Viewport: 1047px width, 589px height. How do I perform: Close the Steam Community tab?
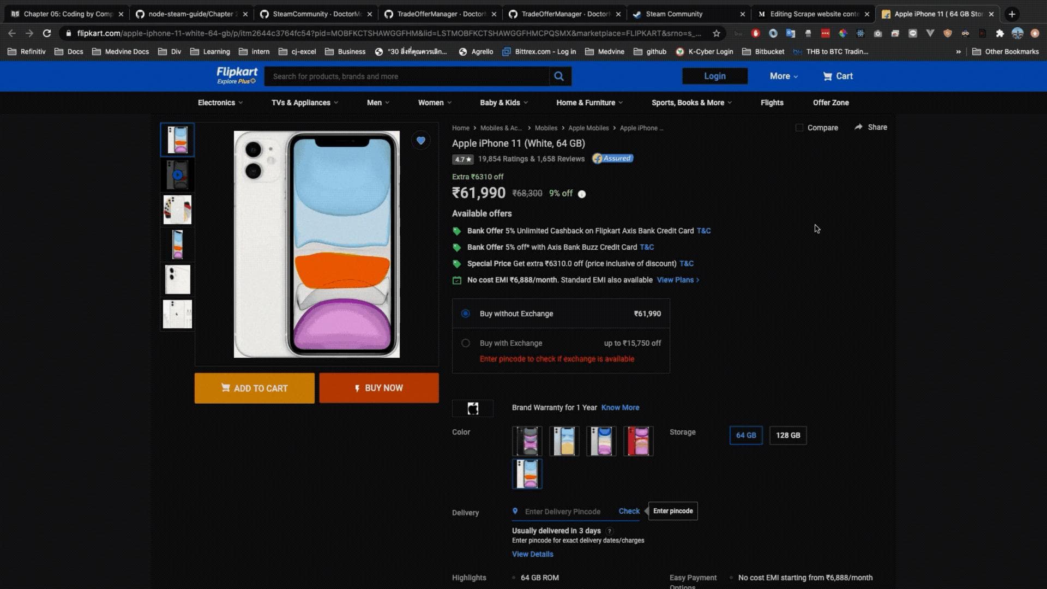tap(742, 14)
